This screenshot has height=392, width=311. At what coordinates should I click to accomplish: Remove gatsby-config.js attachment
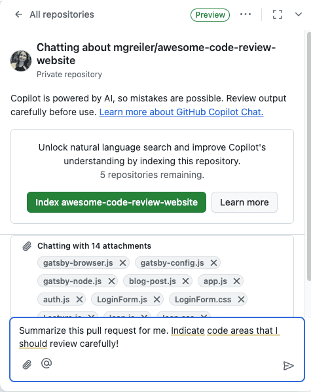[213, 262]
